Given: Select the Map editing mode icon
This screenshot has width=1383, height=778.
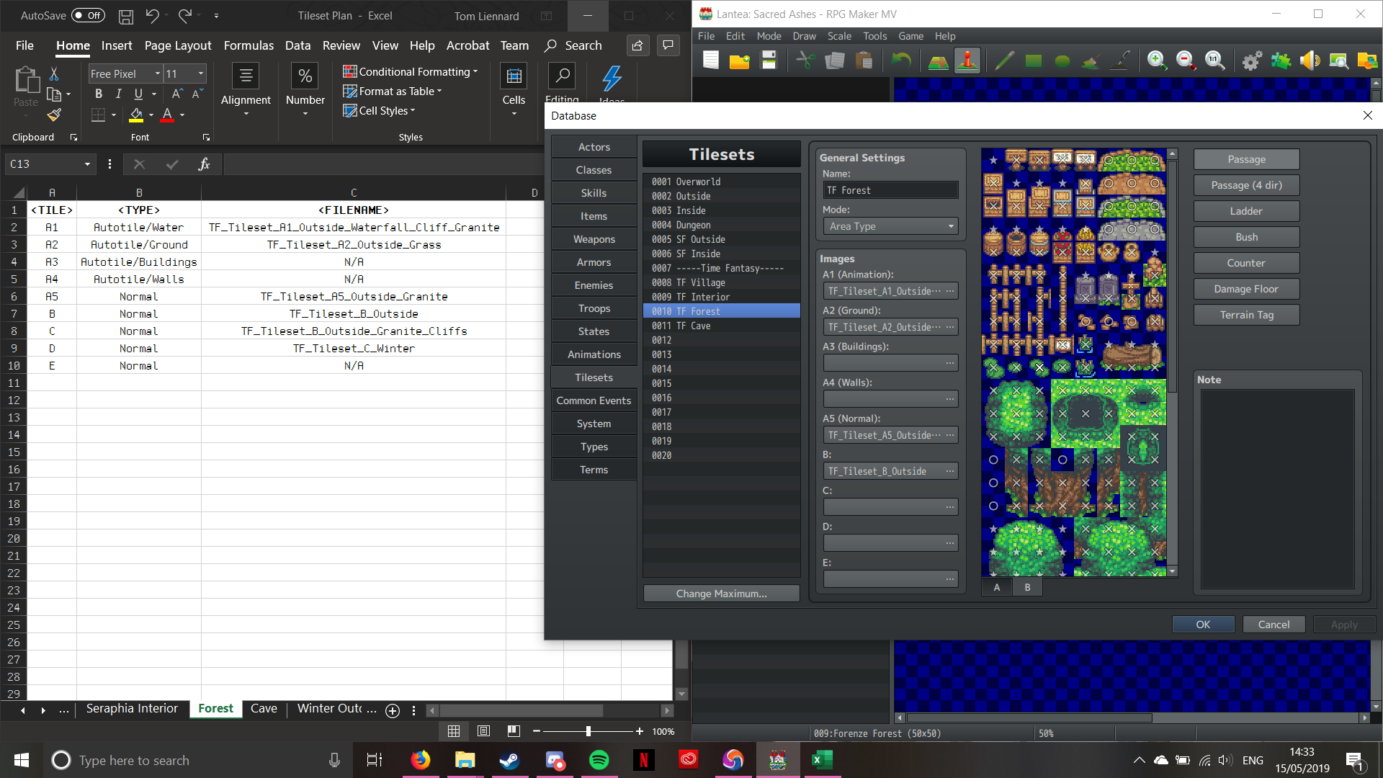Looking at the screenshot, I should tap(938, 61).
